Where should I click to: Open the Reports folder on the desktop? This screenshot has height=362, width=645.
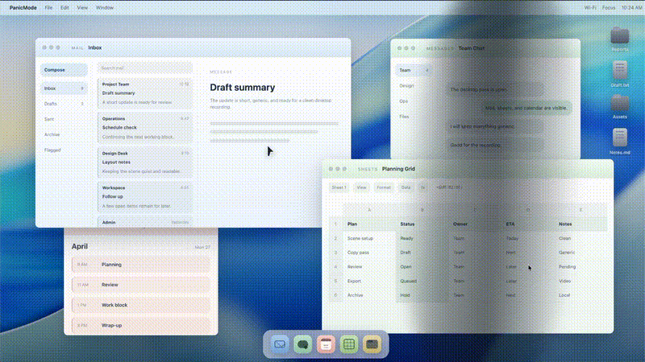(x=619, y=39)
